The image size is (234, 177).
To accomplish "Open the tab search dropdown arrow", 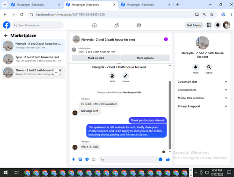I will pyautogui.click(x=5, y=5).
